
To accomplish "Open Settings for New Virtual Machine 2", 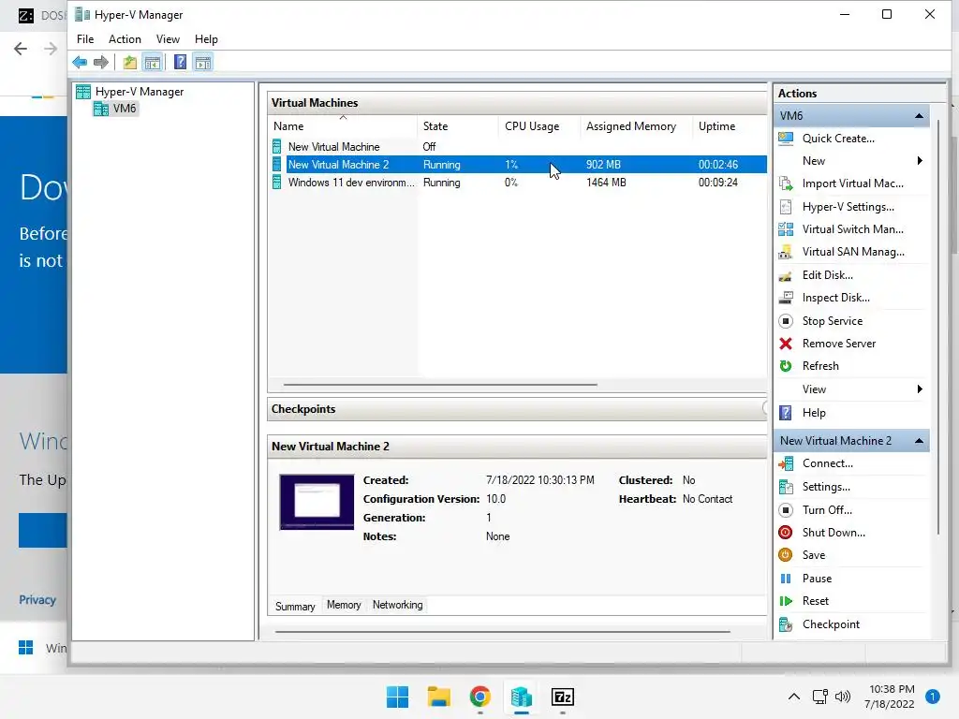I will tap(826, 487).
